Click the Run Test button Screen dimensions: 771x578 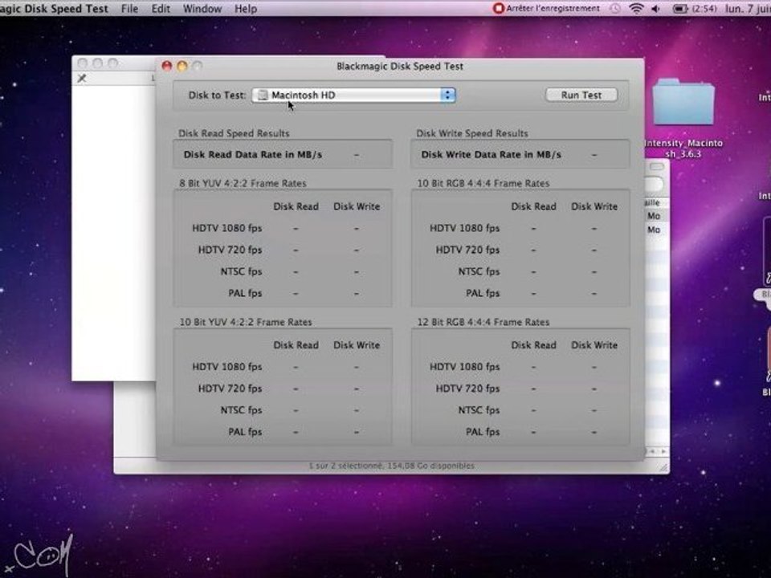pos(581,95)
